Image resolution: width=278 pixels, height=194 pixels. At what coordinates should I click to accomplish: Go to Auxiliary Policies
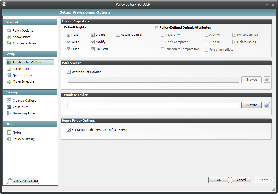(24, 43)
